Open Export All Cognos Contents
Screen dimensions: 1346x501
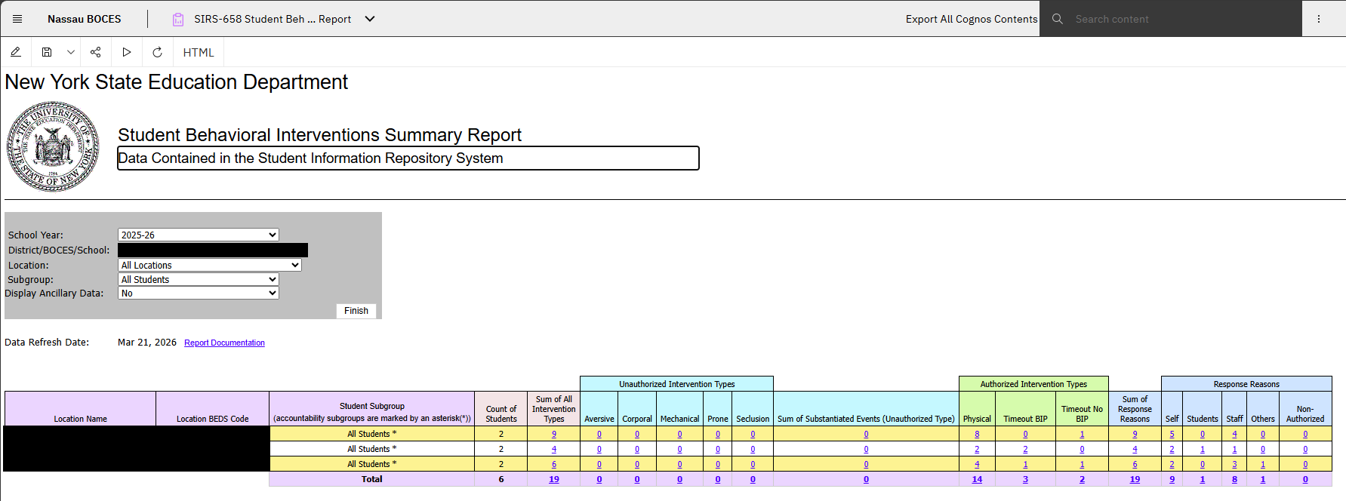tap(972, 19)
